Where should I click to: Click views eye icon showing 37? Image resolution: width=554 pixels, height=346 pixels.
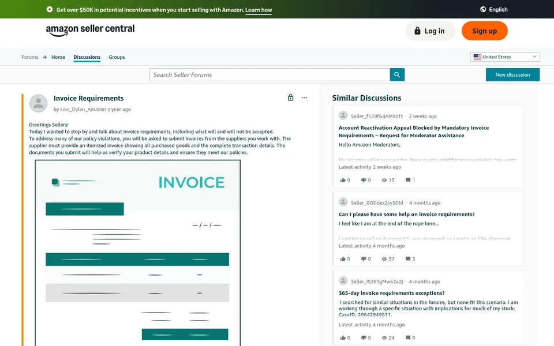pos(384,259)
